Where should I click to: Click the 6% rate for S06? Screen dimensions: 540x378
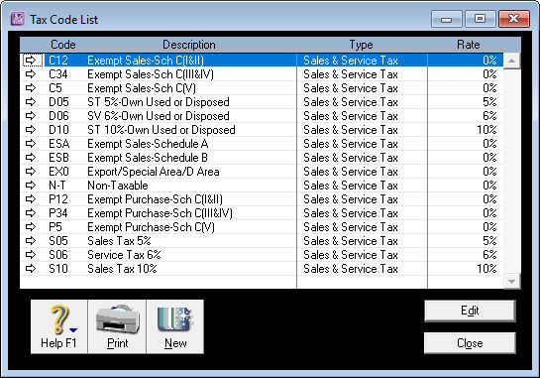pyautogui.click(x=489, y=255)
